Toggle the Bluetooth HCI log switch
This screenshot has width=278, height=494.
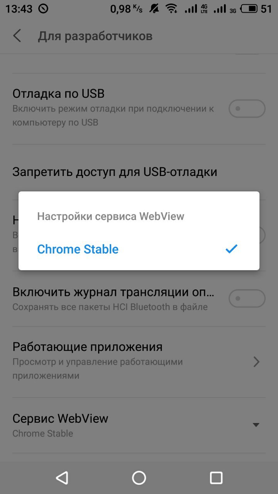247,299
